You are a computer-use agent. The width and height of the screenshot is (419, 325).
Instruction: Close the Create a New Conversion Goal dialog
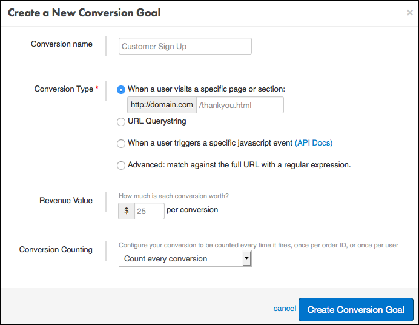pos(410,13)
